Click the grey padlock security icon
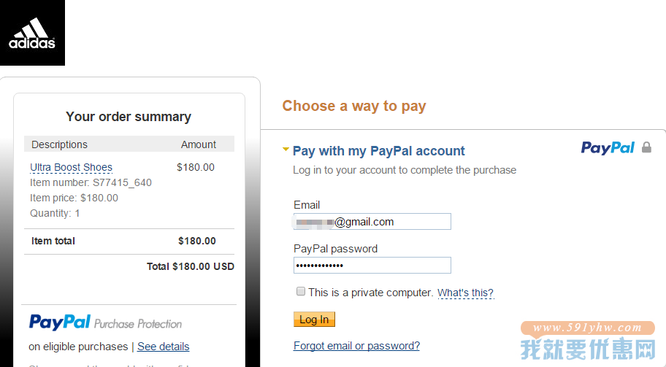The width and height of the screenshot is (666, 367). [x=646, y=147]
